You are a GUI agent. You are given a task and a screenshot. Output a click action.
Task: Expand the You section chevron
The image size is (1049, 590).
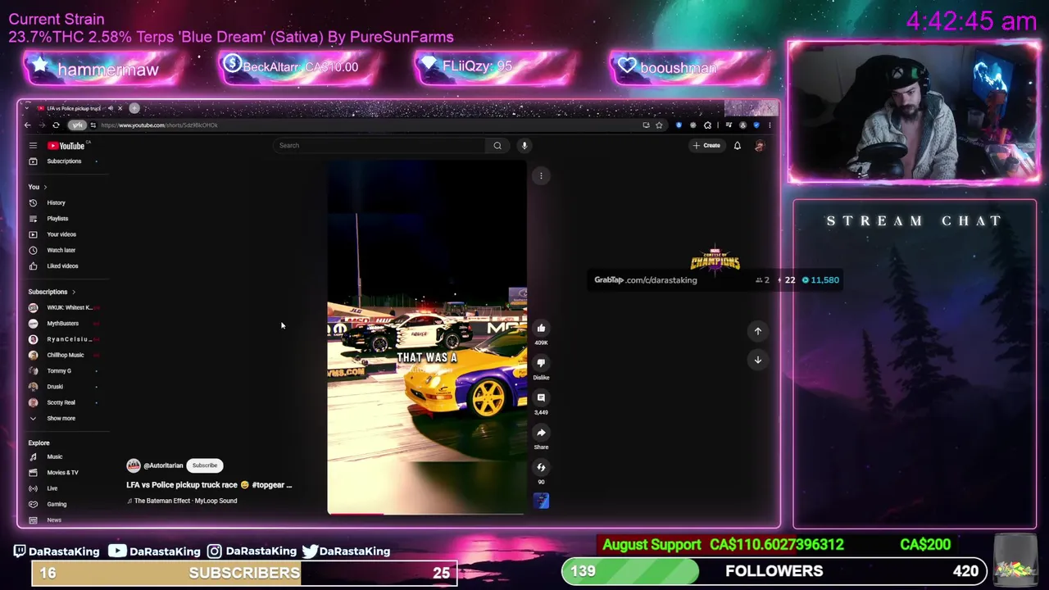pyautogui.click(x=45, y=187)
